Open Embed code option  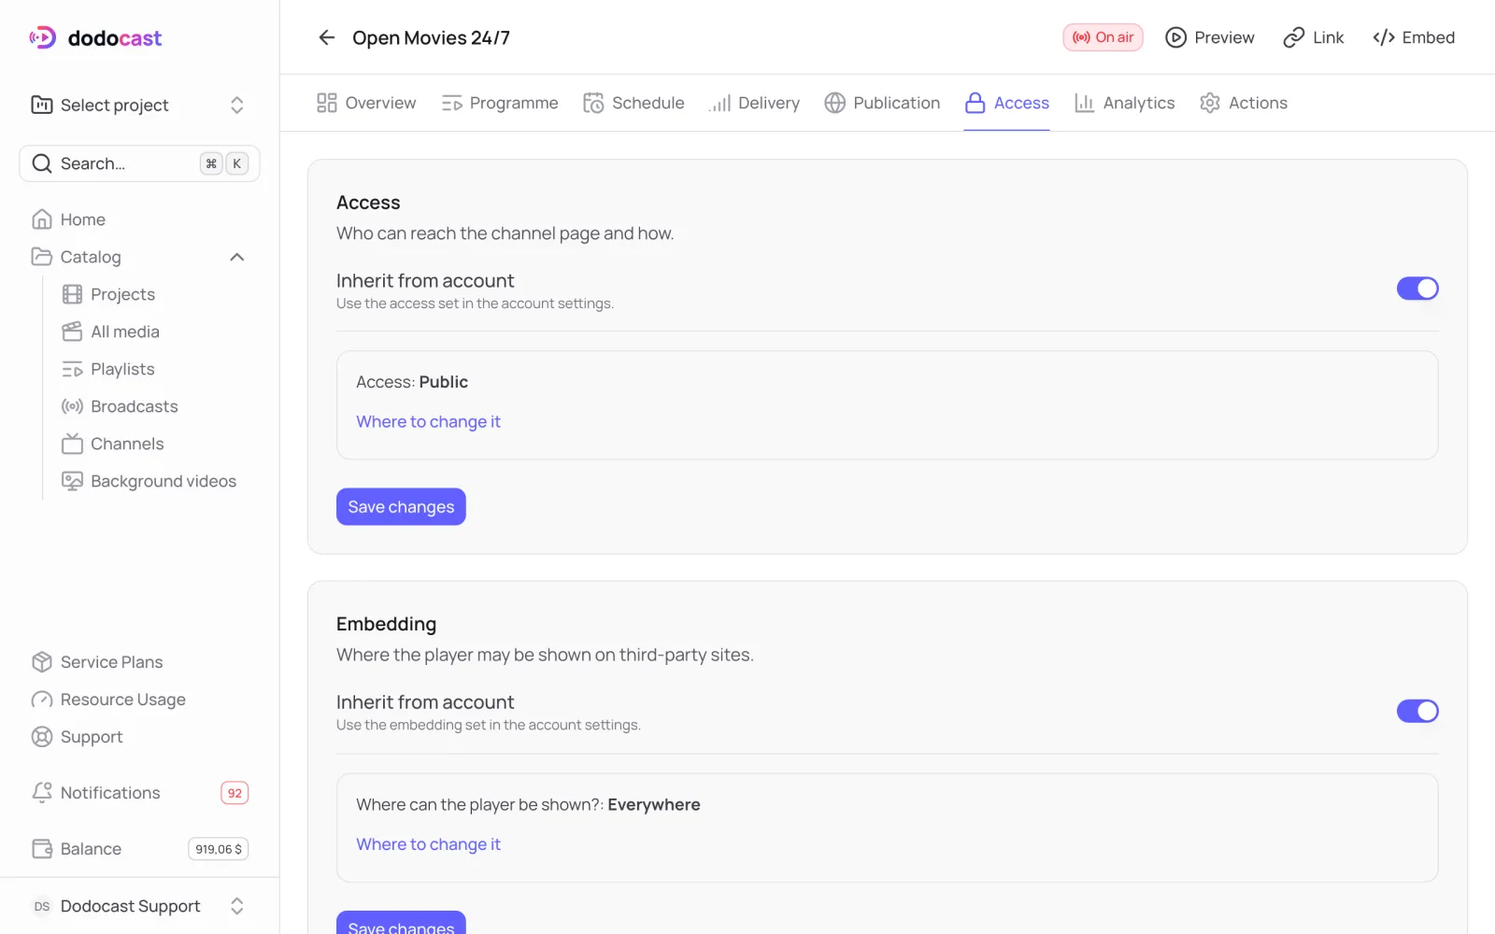[x=1414, y=37]
